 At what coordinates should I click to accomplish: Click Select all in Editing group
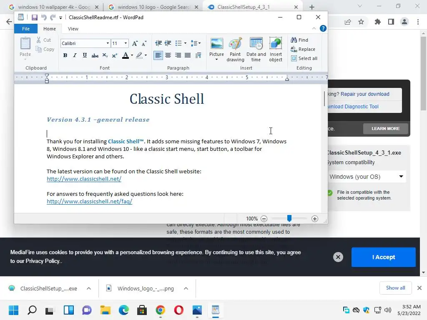click(304, 58)
